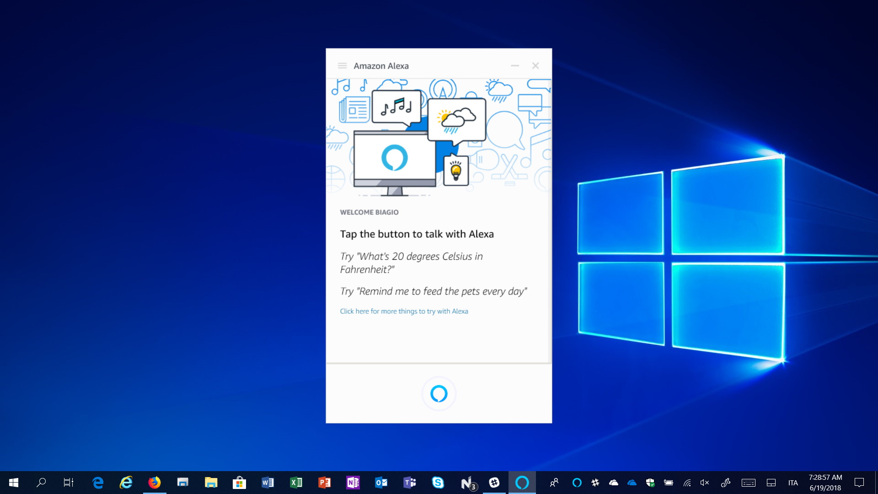Click the 'Amazon Alexa' window title
Viewport: 878px width, 494px height.
coord(381,66)
